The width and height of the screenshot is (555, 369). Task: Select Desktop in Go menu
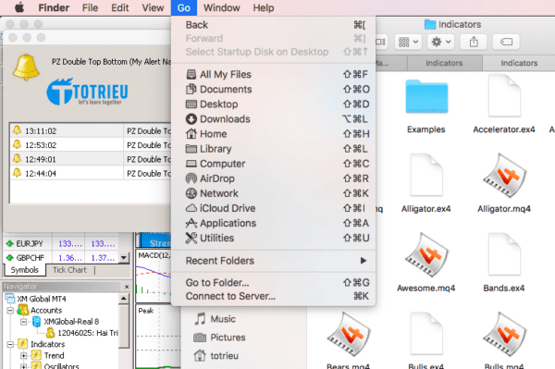coord(273,104)
